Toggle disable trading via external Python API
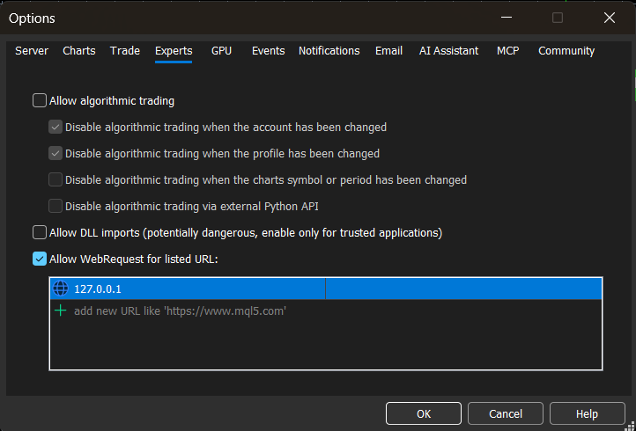636x431 pixels. coord(55,206)
